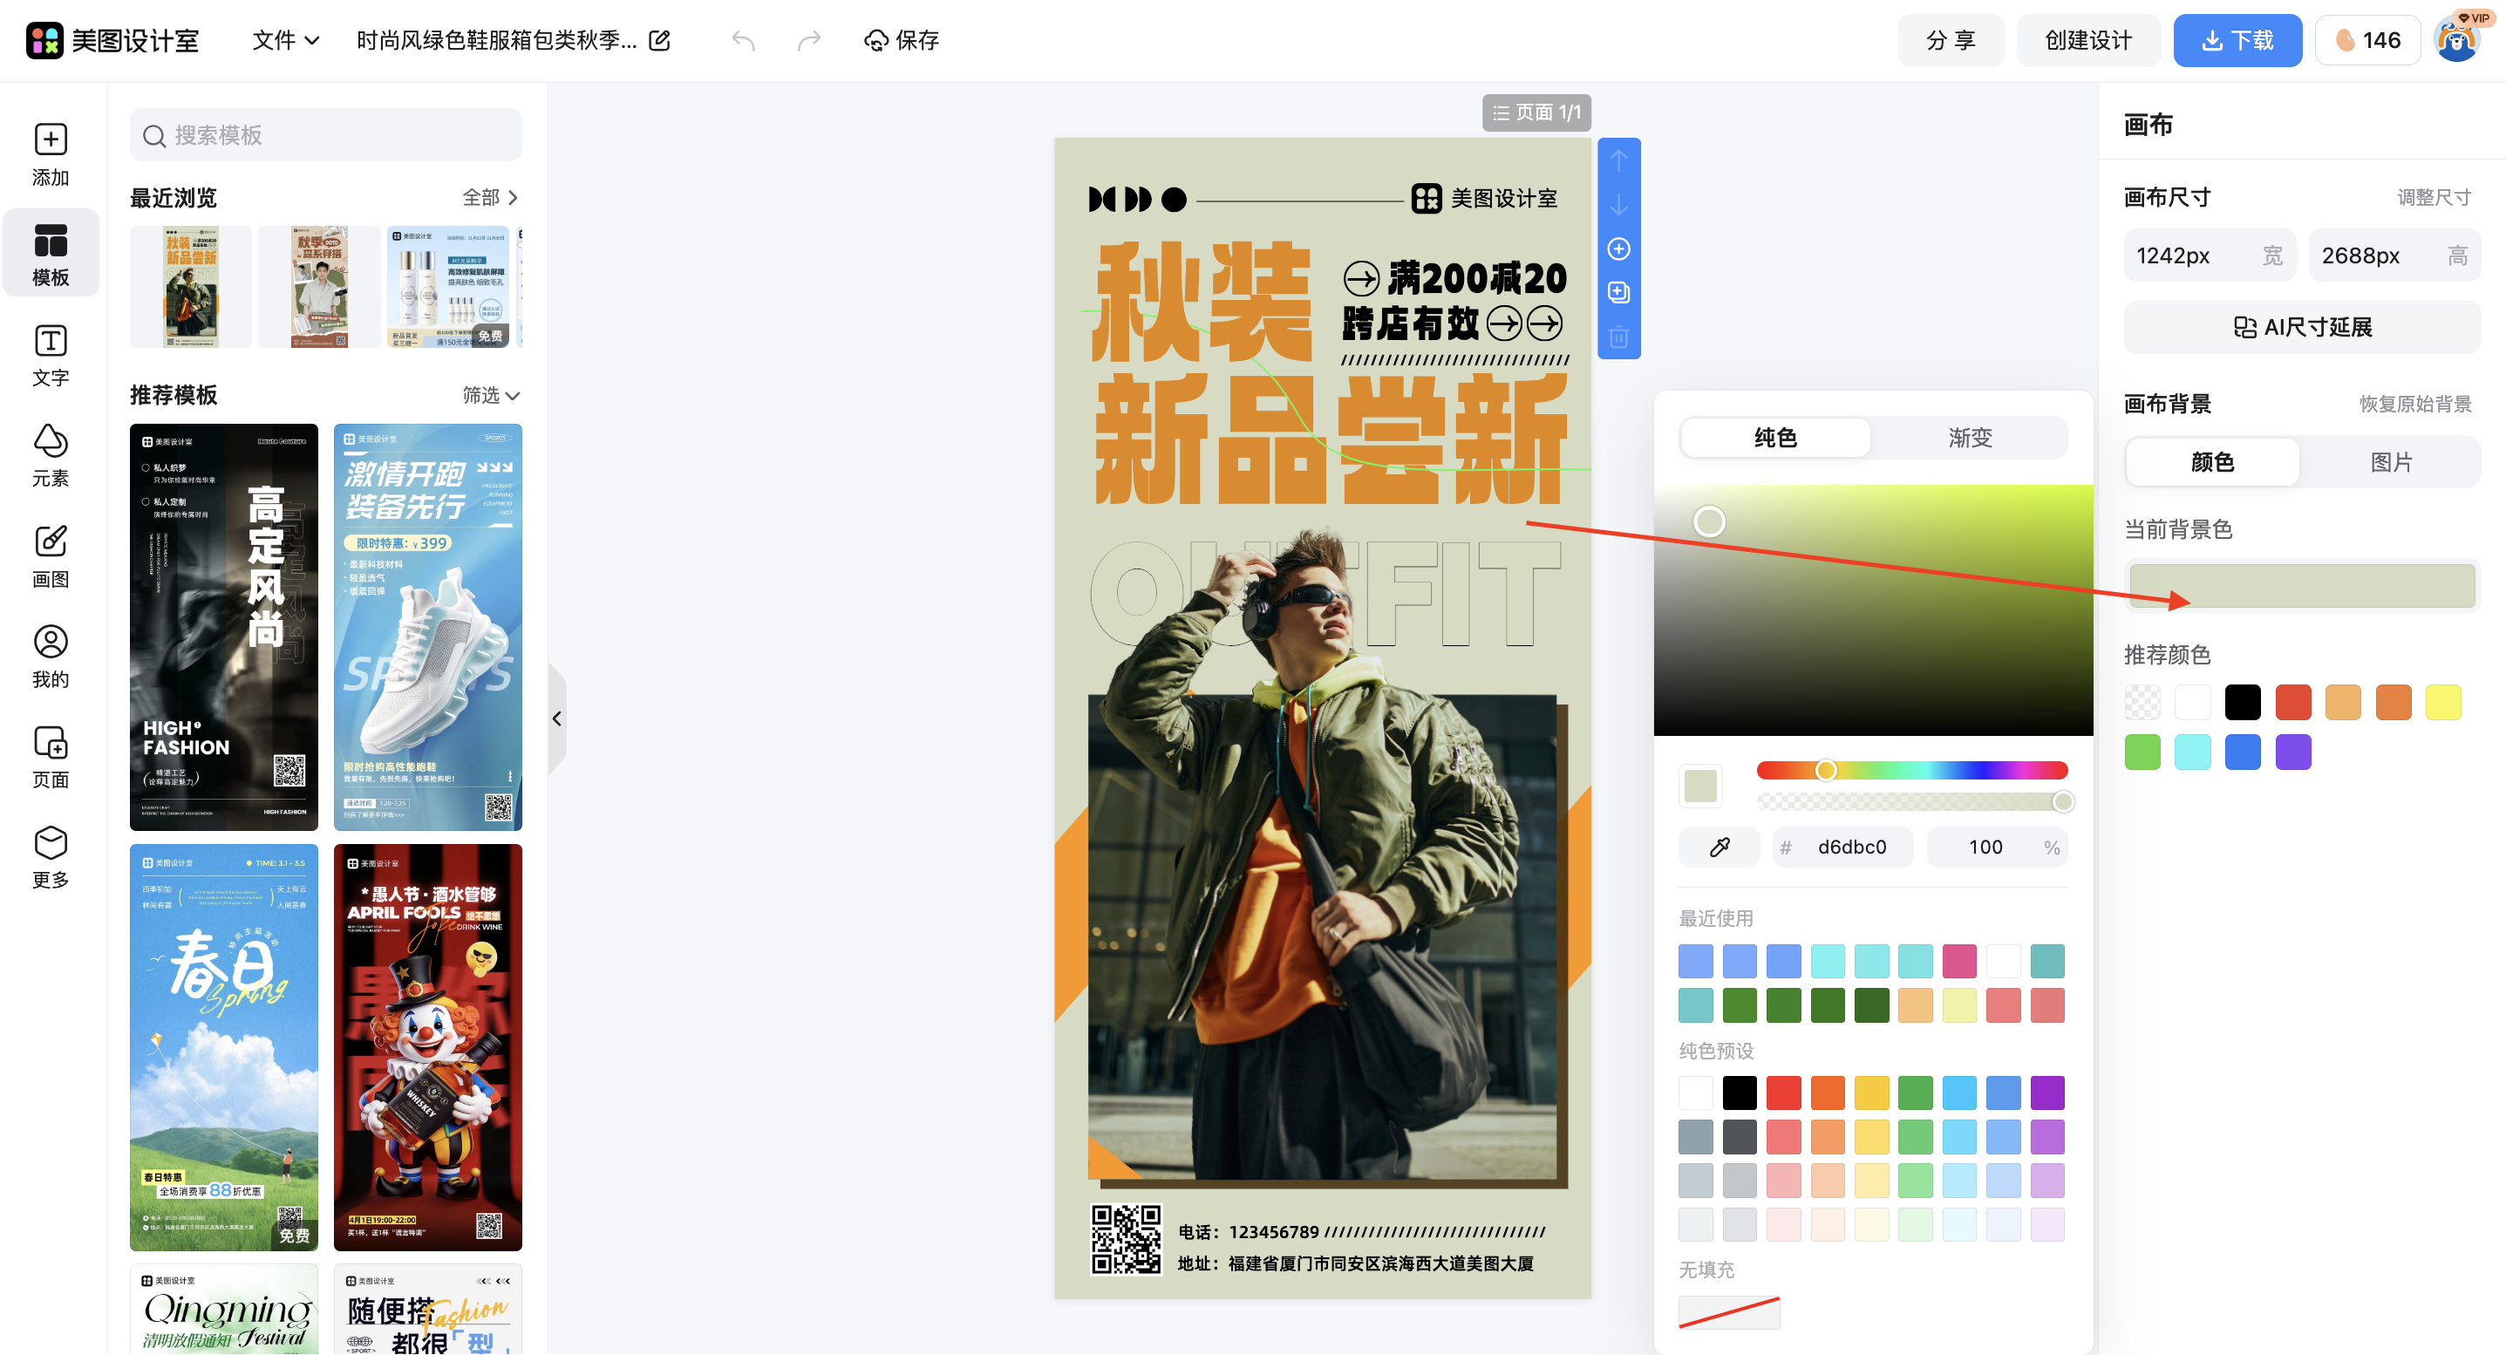
Task: Select the 纯色 solid color tab
Action: point(1774,438)
